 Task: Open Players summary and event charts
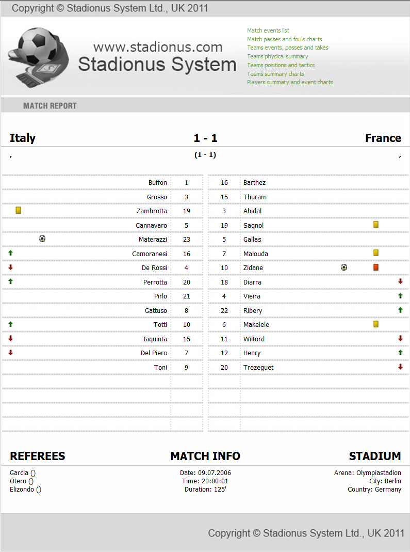point(290,82)
